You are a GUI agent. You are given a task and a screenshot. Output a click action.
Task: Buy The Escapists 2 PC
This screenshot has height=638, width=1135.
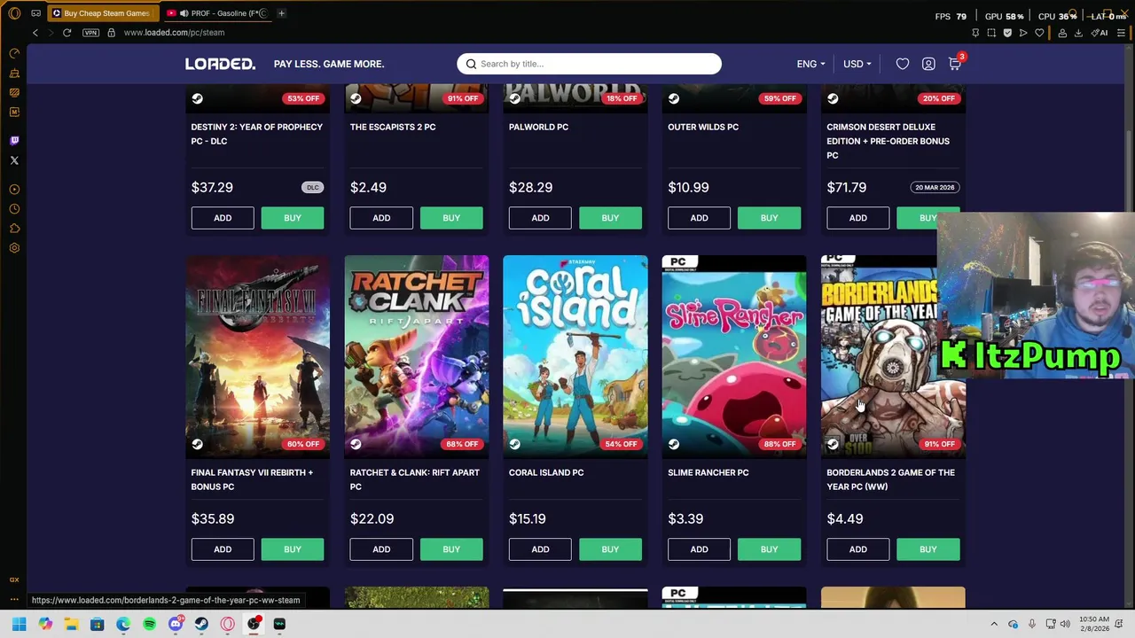(451, 218)
